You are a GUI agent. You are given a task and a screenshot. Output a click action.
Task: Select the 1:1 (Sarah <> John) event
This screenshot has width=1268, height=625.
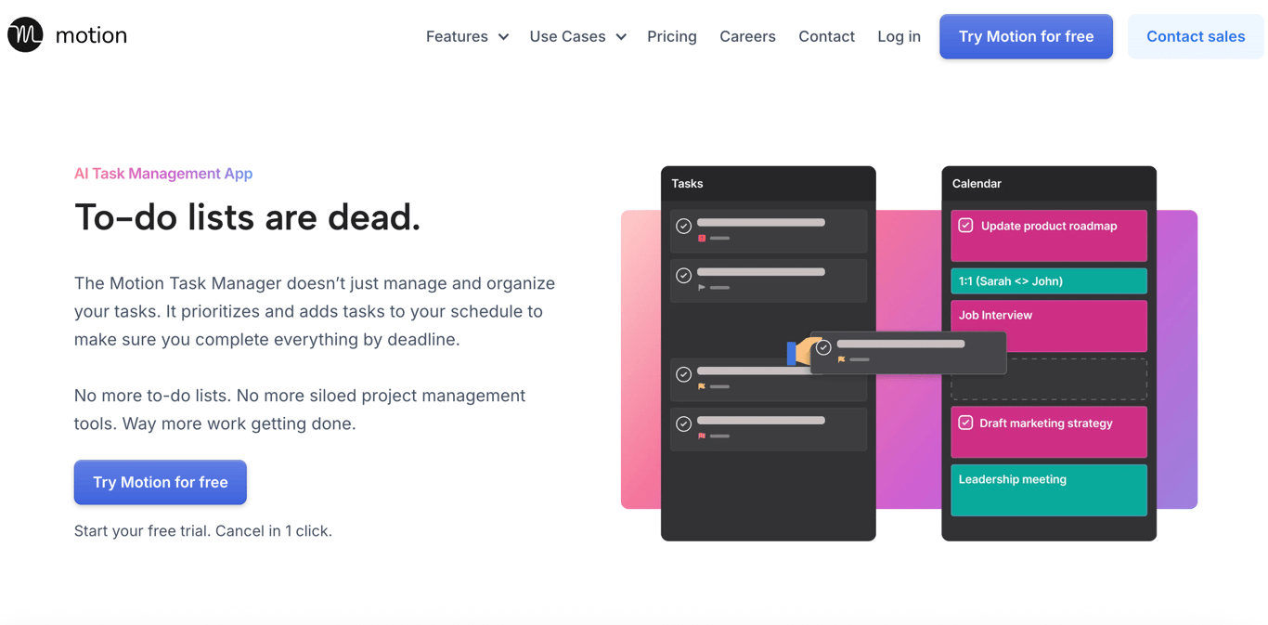tap(1049, 281)
